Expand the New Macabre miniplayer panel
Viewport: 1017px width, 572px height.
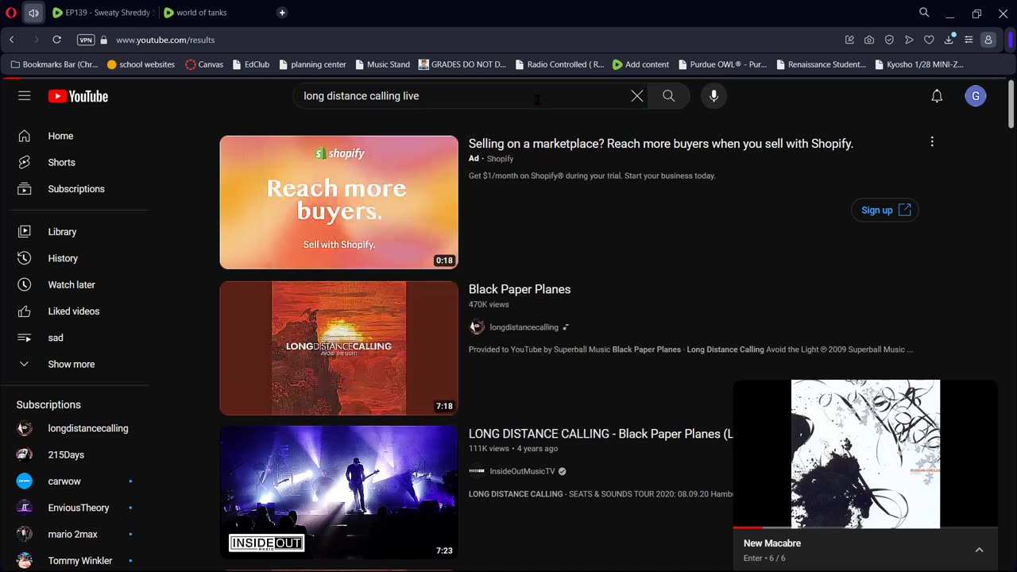pos(979,550)
